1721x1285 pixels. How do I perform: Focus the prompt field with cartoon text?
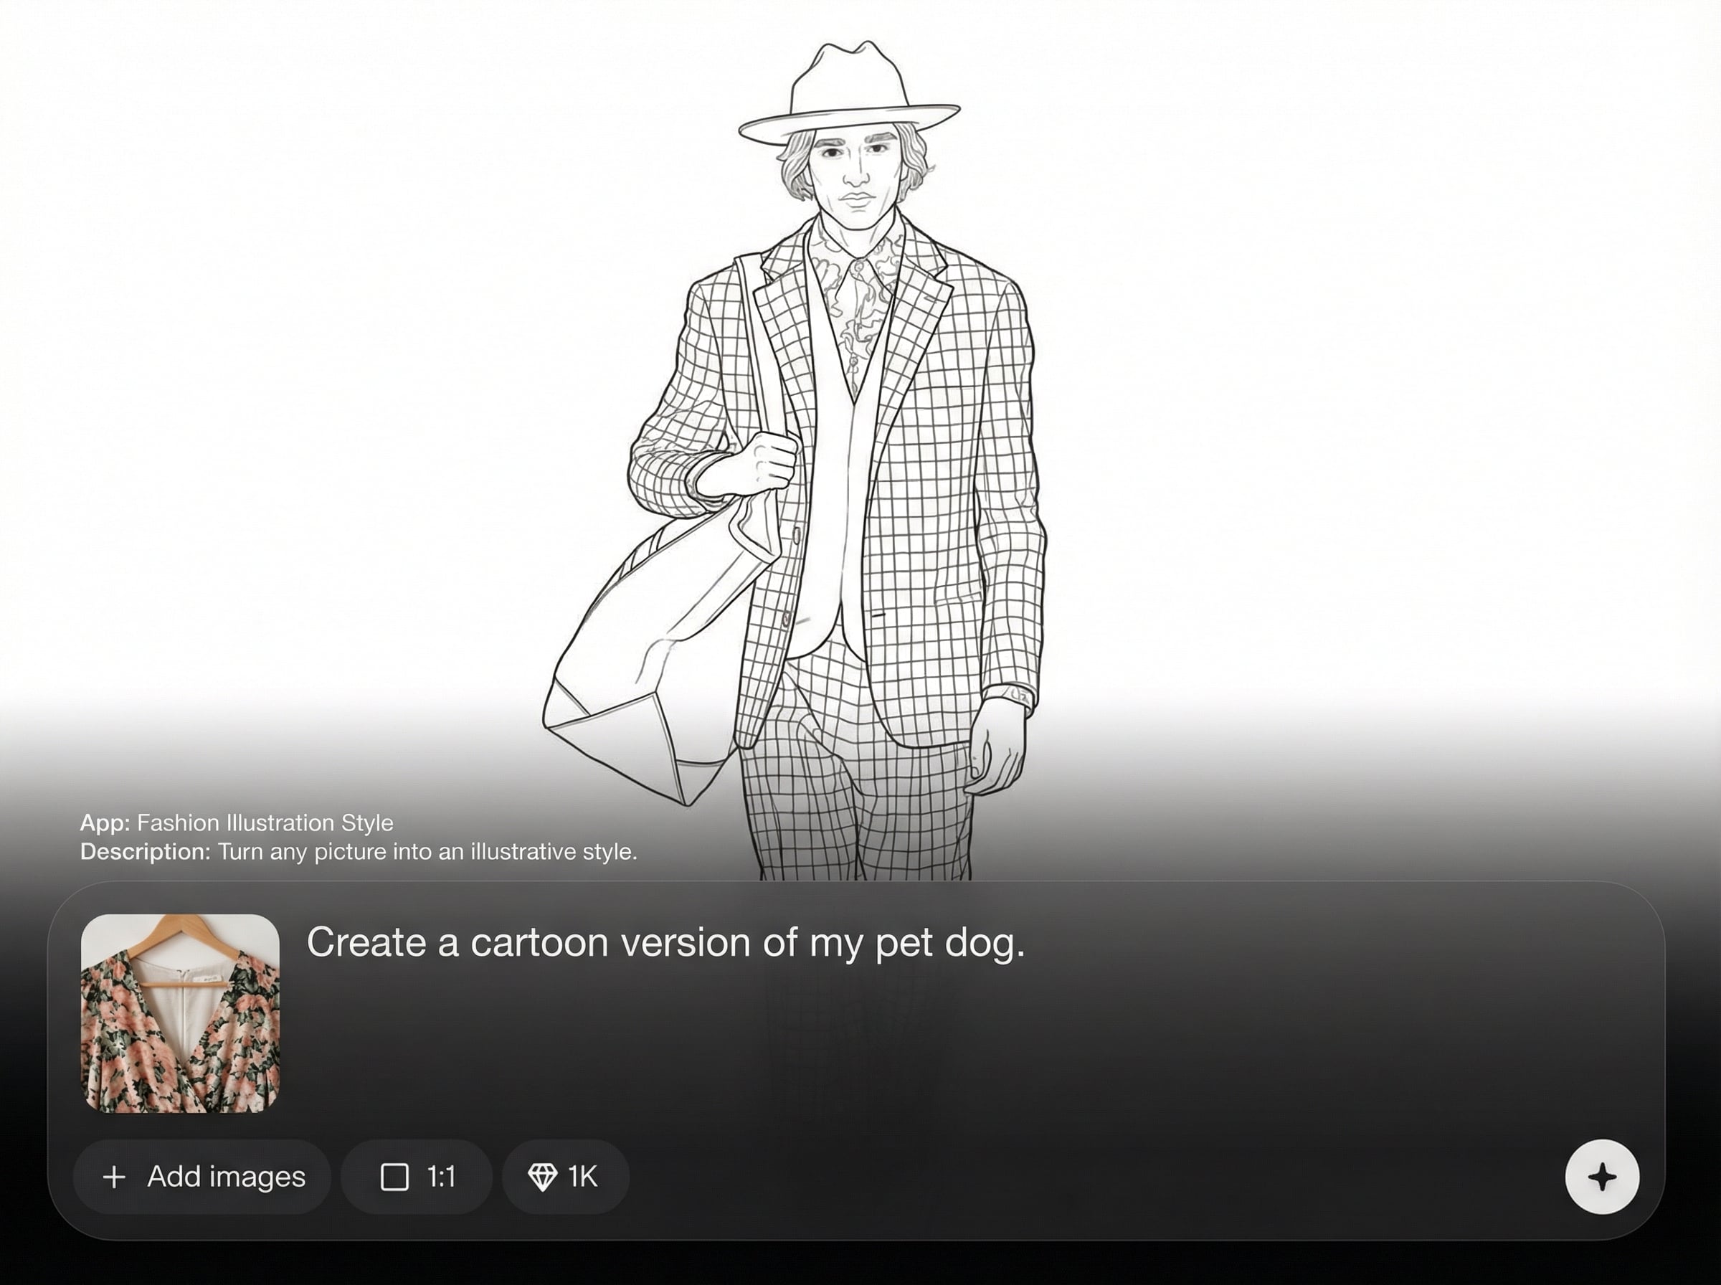tap(665, 943)
